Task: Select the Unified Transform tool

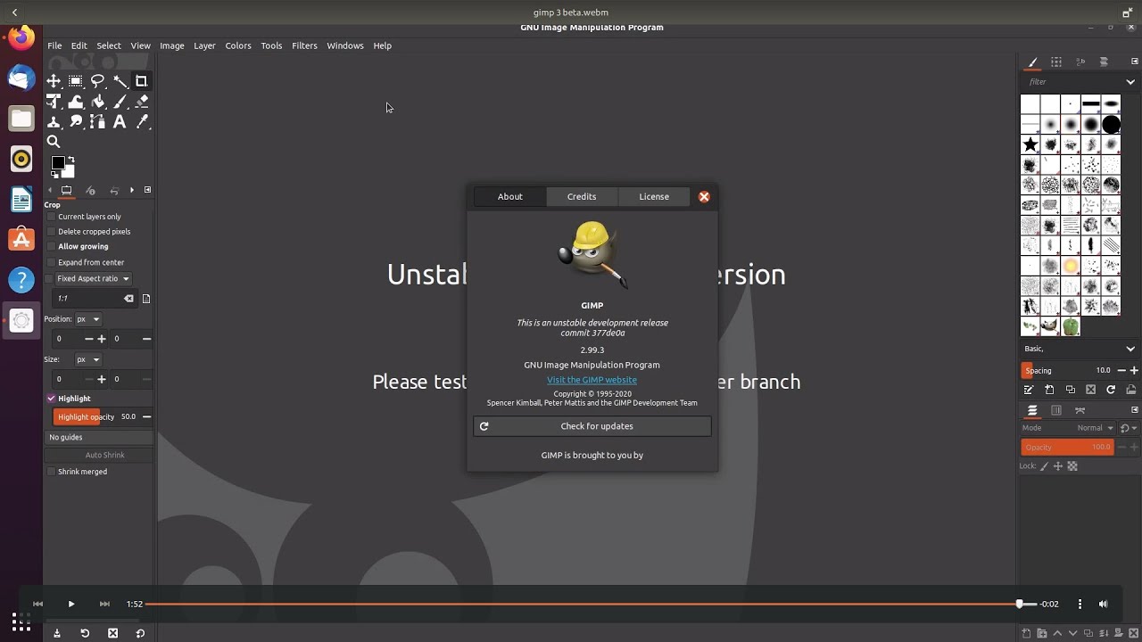Action: coord(54,102)
